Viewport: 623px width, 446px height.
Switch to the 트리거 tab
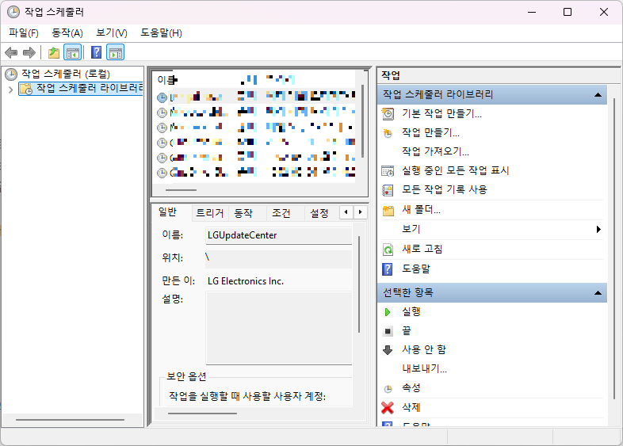pyautogui.click(x=210, y=213)
